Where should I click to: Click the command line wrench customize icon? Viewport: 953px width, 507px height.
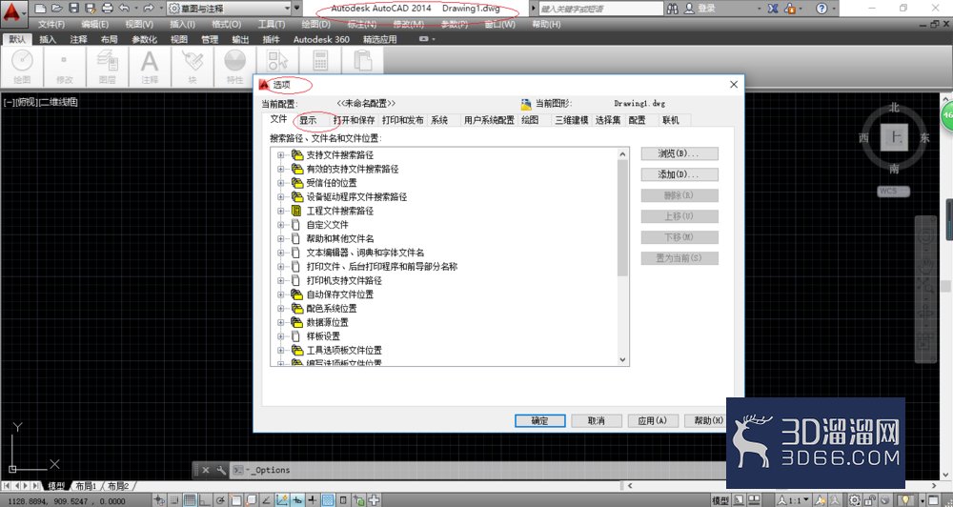(x=221, y=470)
